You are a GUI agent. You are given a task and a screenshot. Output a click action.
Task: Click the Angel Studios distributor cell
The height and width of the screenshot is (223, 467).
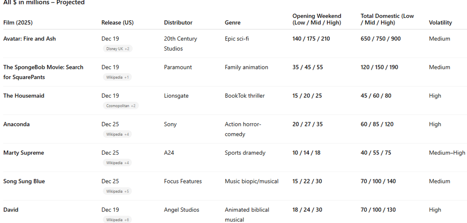[x=182, y=210]
